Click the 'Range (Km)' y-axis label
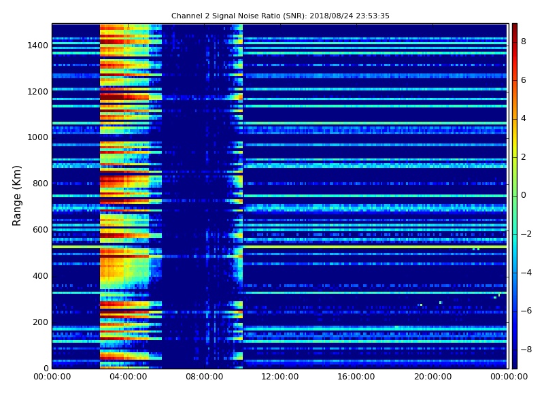This screenshot has height=408, width=544. (16, 196)
